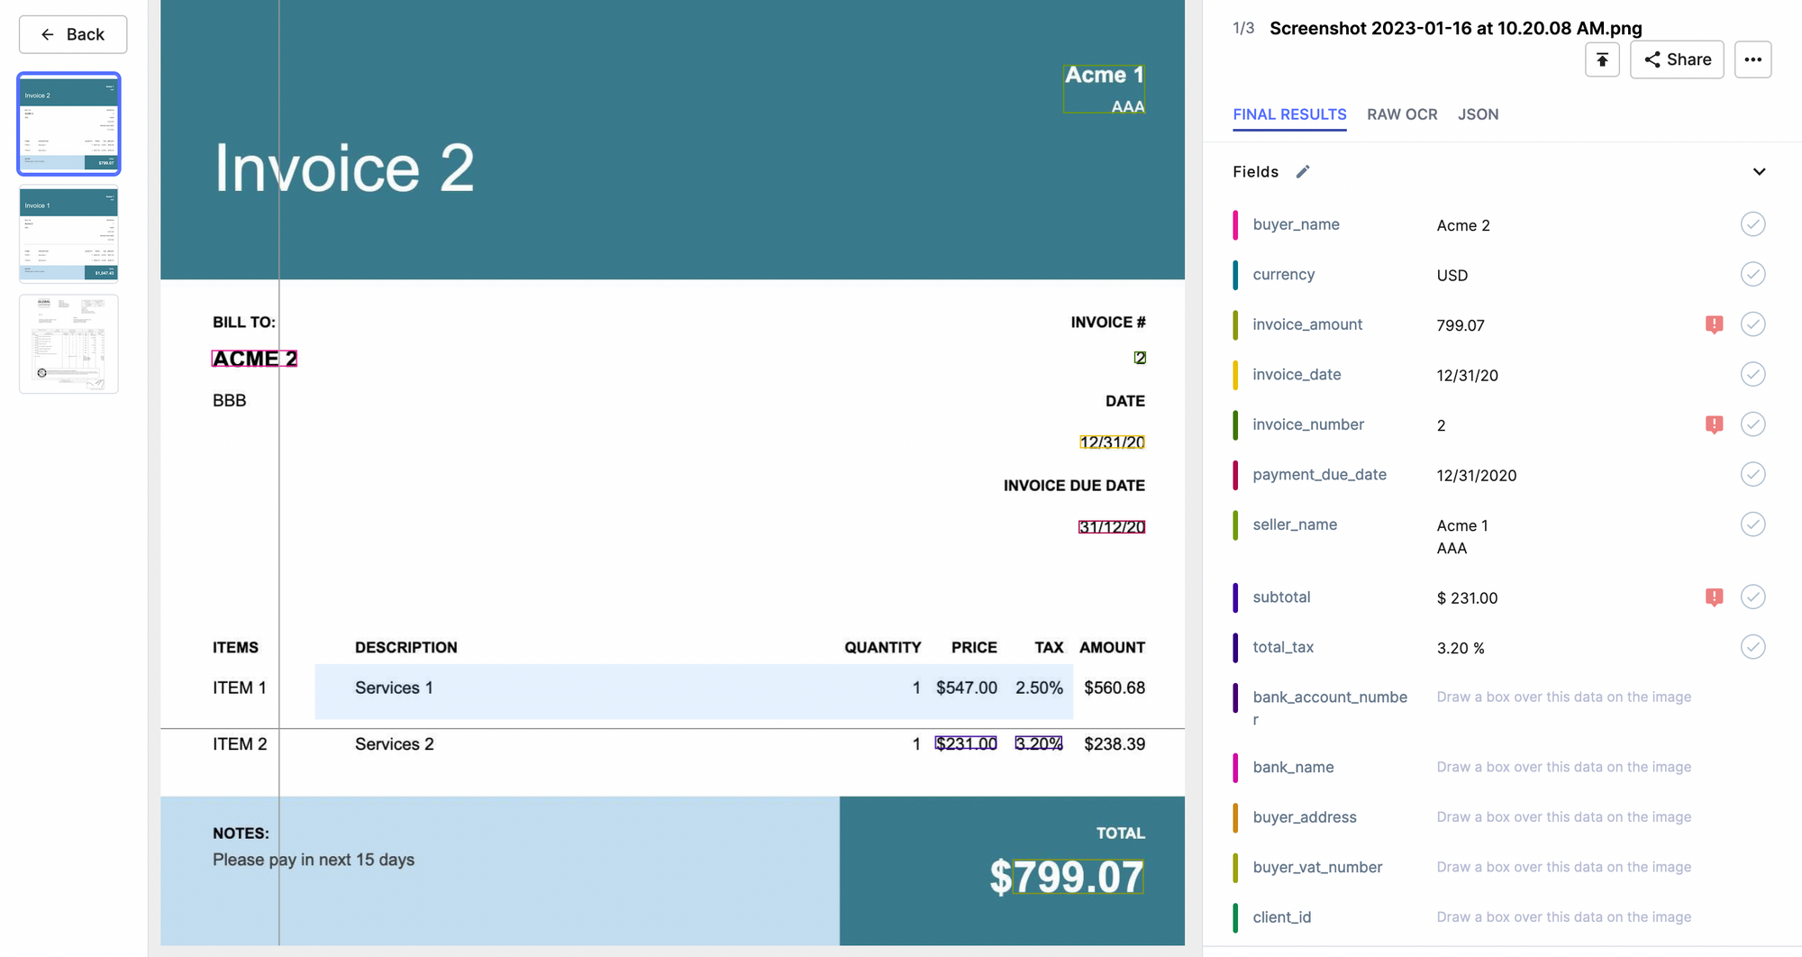The height and width of the screenshot is (957, 1802).
Task: Collapse the Fields section chevron
Action: point(1759,172)
